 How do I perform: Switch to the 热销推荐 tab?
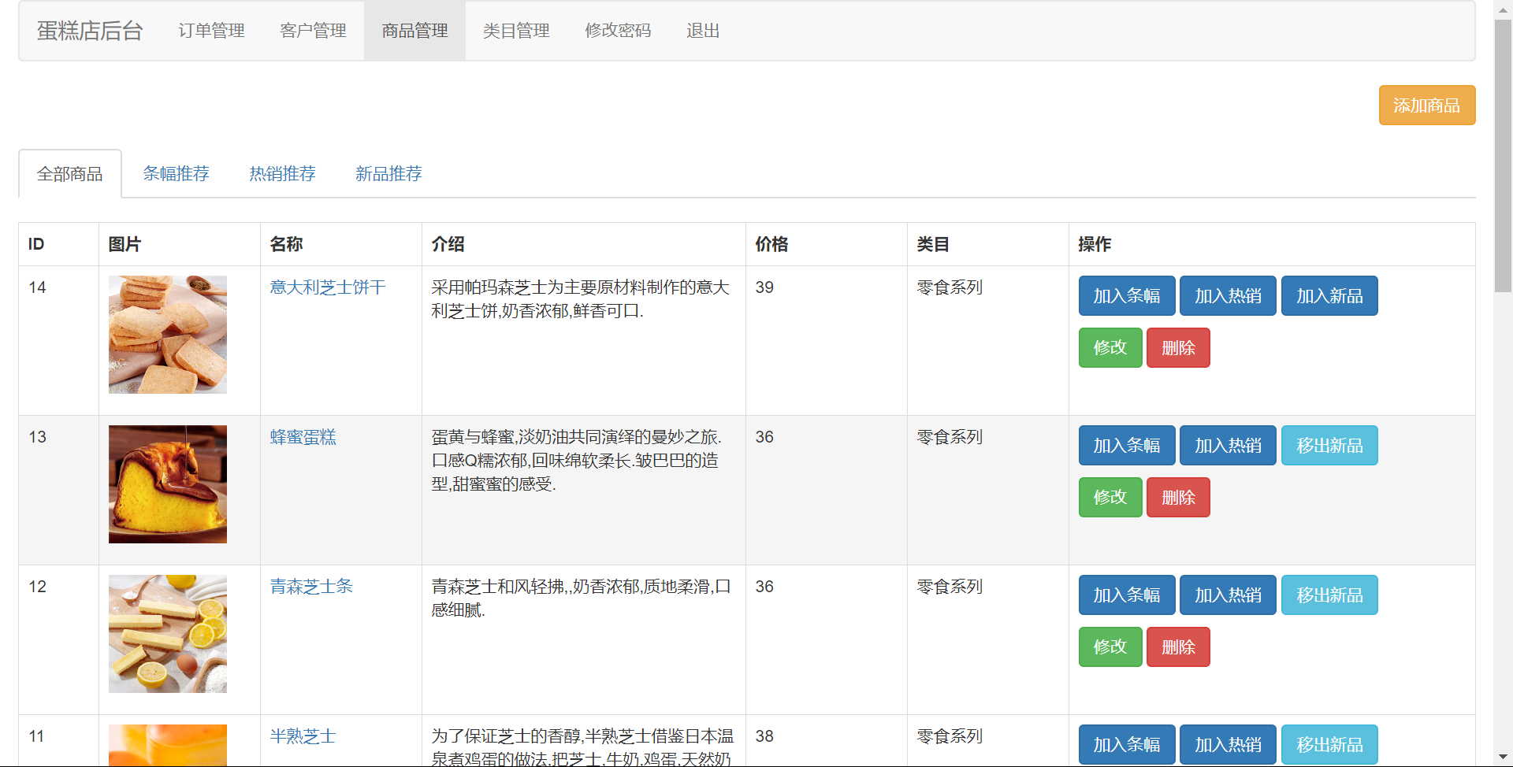tap(282, 174)
